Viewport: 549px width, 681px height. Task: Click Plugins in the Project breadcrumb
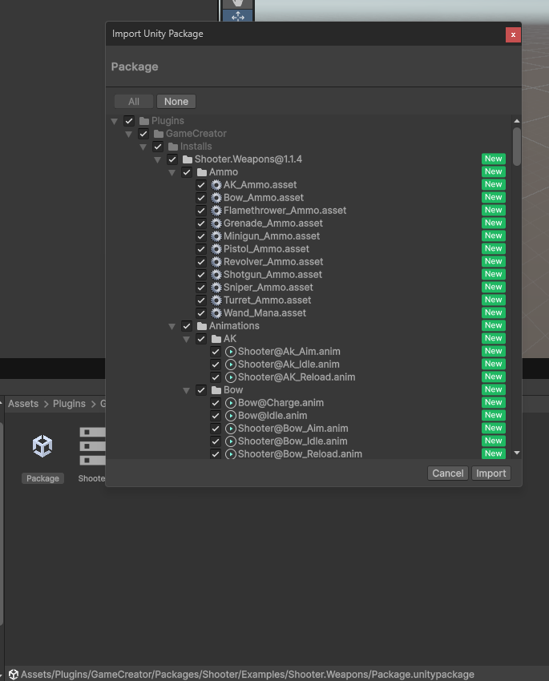[x=69, y=404]
